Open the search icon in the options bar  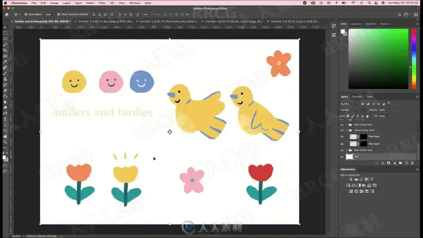(x=399, y=14)
